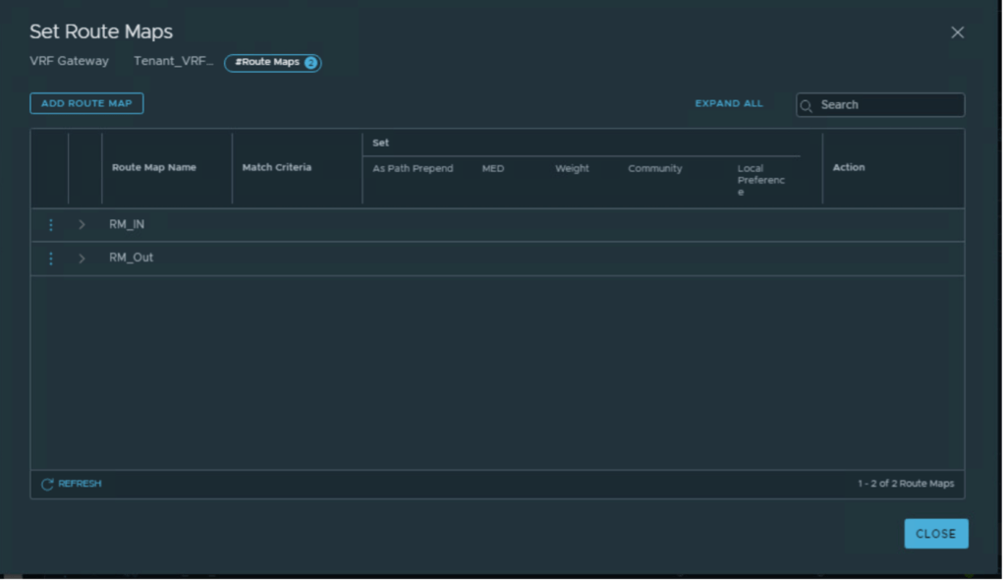
Task: Click the Match Criteria column header
Action: coord(276,168)
